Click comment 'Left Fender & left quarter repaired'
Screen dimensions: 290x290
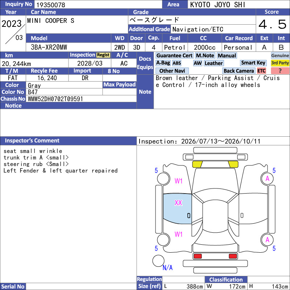click(61, 170)
